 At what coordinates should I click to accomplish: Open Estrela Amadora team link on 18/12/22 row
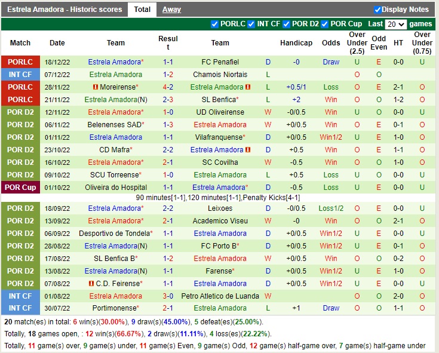116,62
